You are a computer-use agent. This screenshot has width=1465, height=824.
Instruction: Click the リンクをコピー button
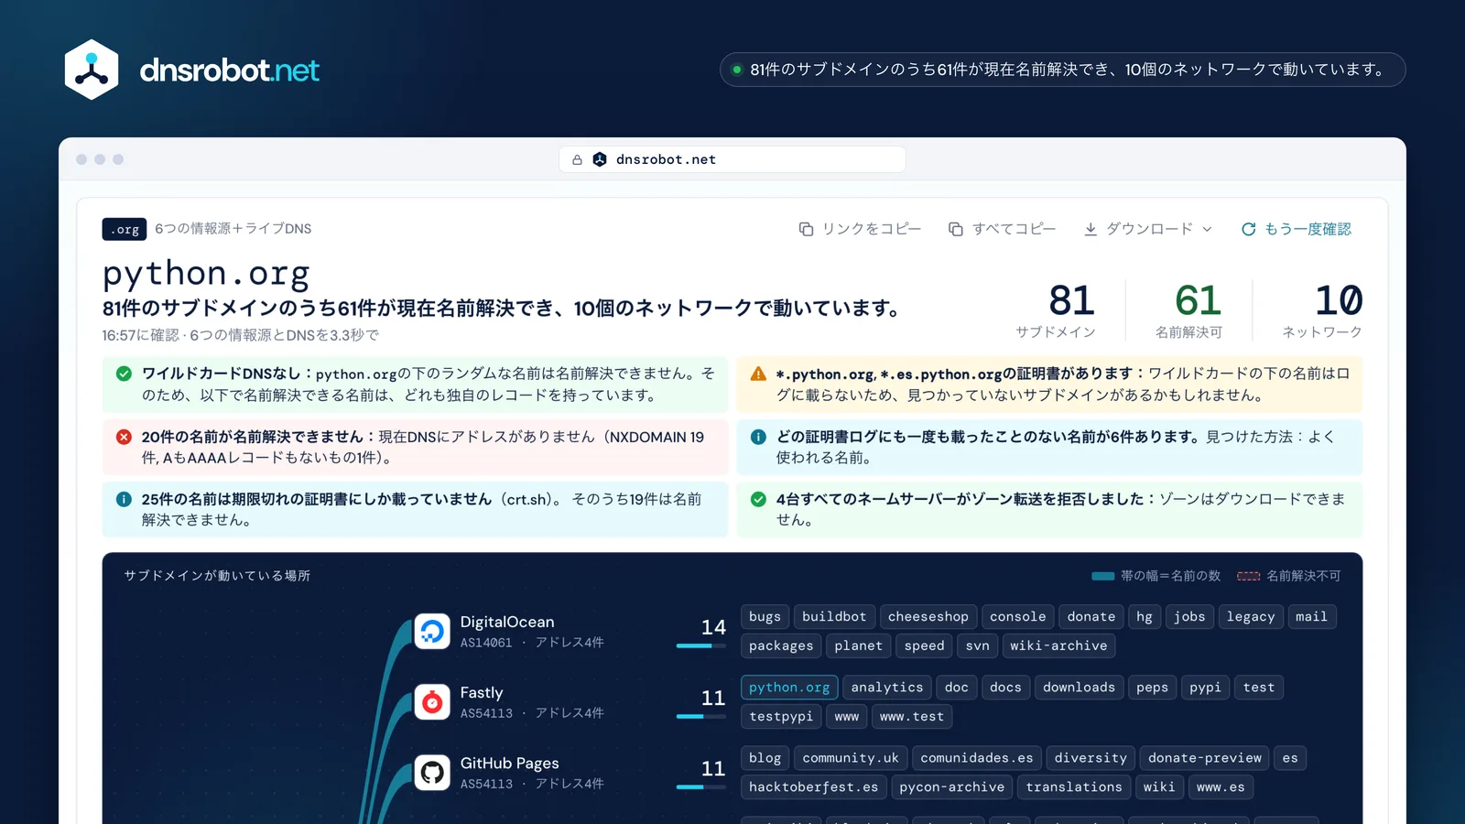point(860,229)
